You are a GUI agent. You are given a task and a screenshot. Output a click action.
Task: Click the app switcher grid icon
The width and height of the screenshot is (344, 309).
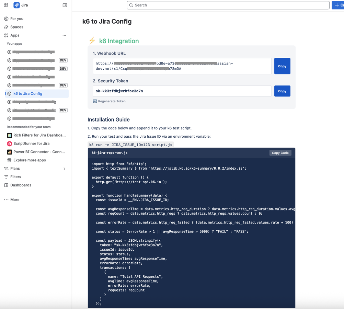click(6, 5)
